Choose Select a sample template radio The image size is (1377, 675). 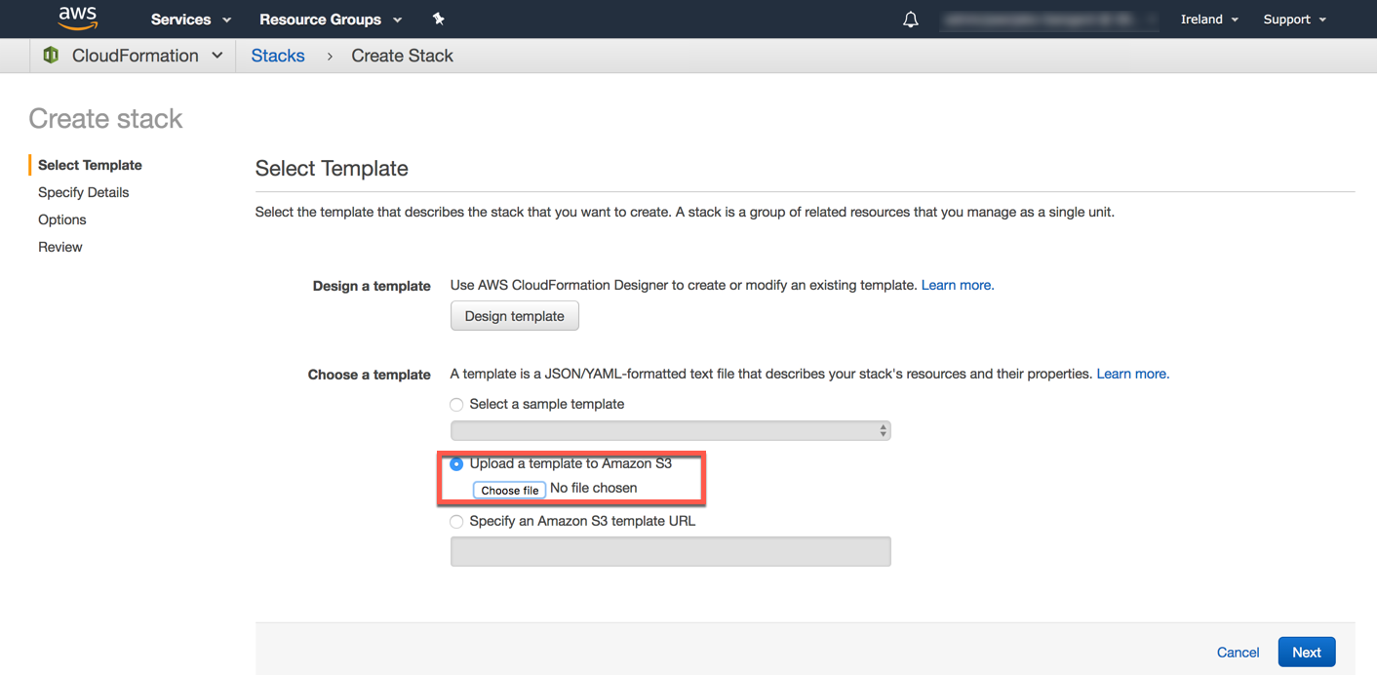coord(456,404)
